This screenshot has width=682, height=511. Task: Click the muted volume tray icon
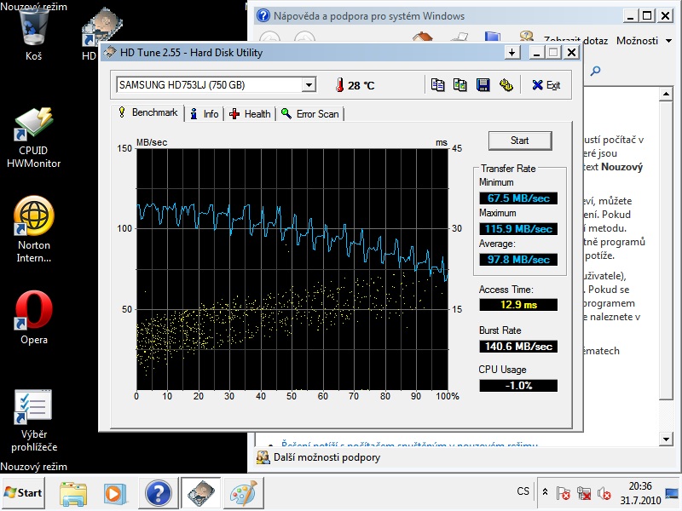(604, 492)
